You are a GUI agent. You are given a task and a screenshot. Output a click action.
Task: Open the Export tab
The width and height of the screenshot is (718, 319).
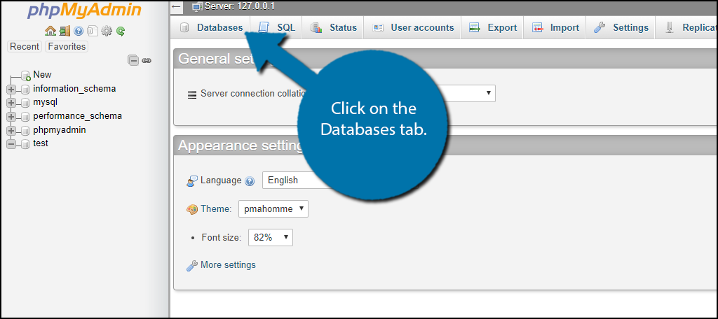coord(492,27)
